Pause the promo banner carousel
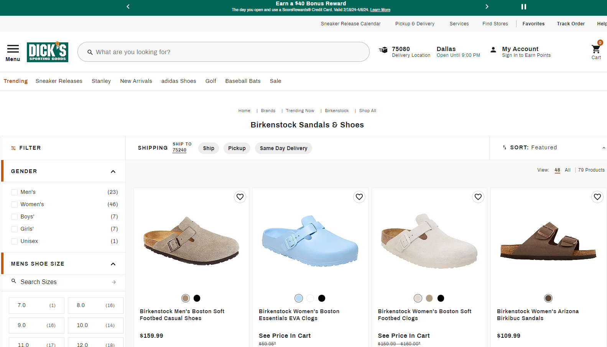607x347 pixels. 523,7
